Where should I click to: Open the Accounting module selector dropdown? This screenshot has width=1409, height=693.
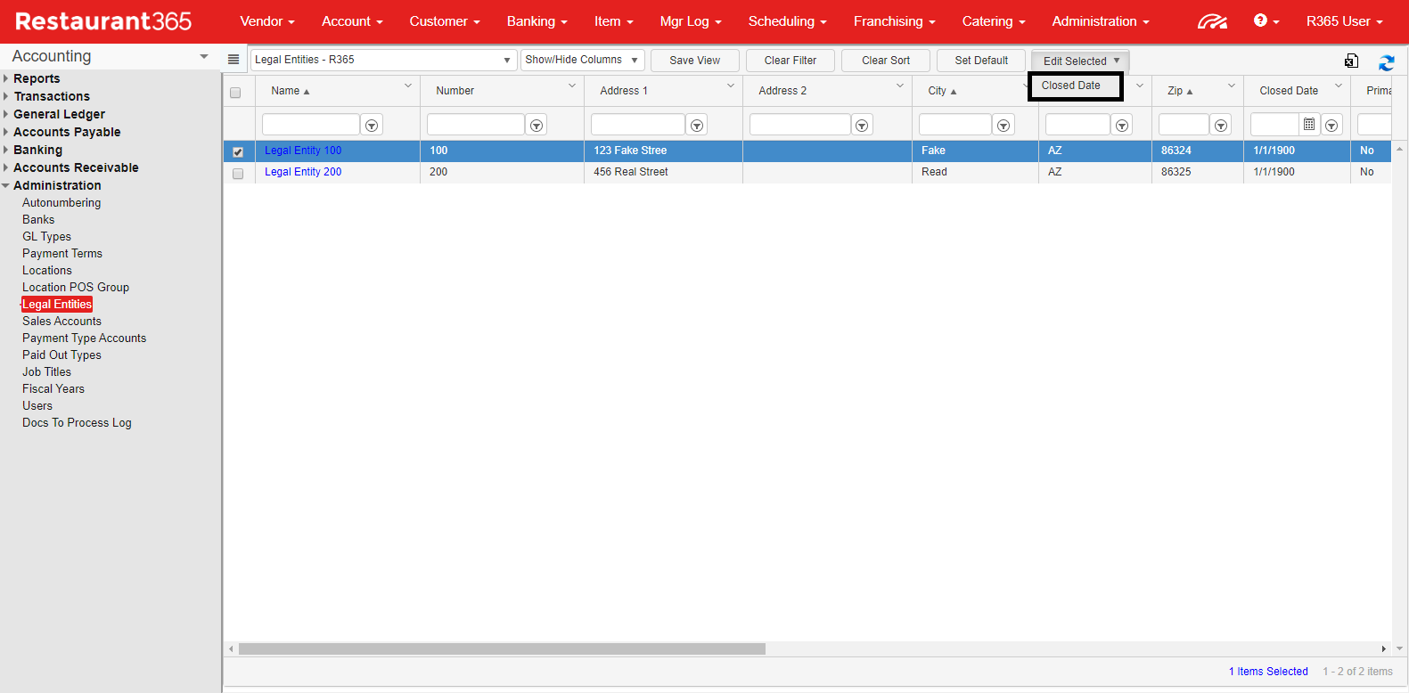click(x=204, y=56)
